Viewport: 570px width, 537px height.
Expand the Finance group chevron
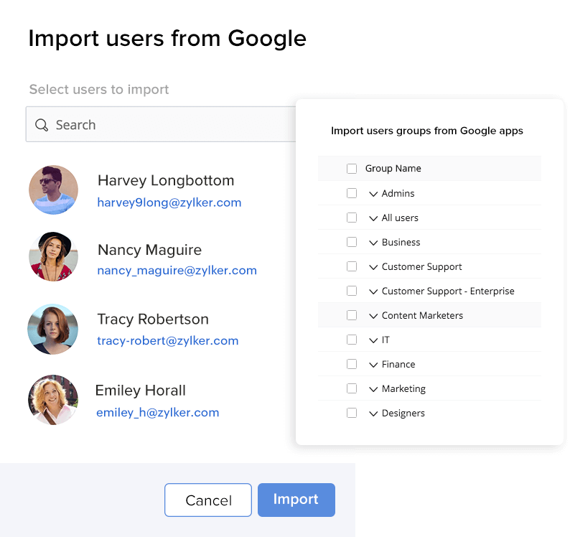click(x=373, y=365)
